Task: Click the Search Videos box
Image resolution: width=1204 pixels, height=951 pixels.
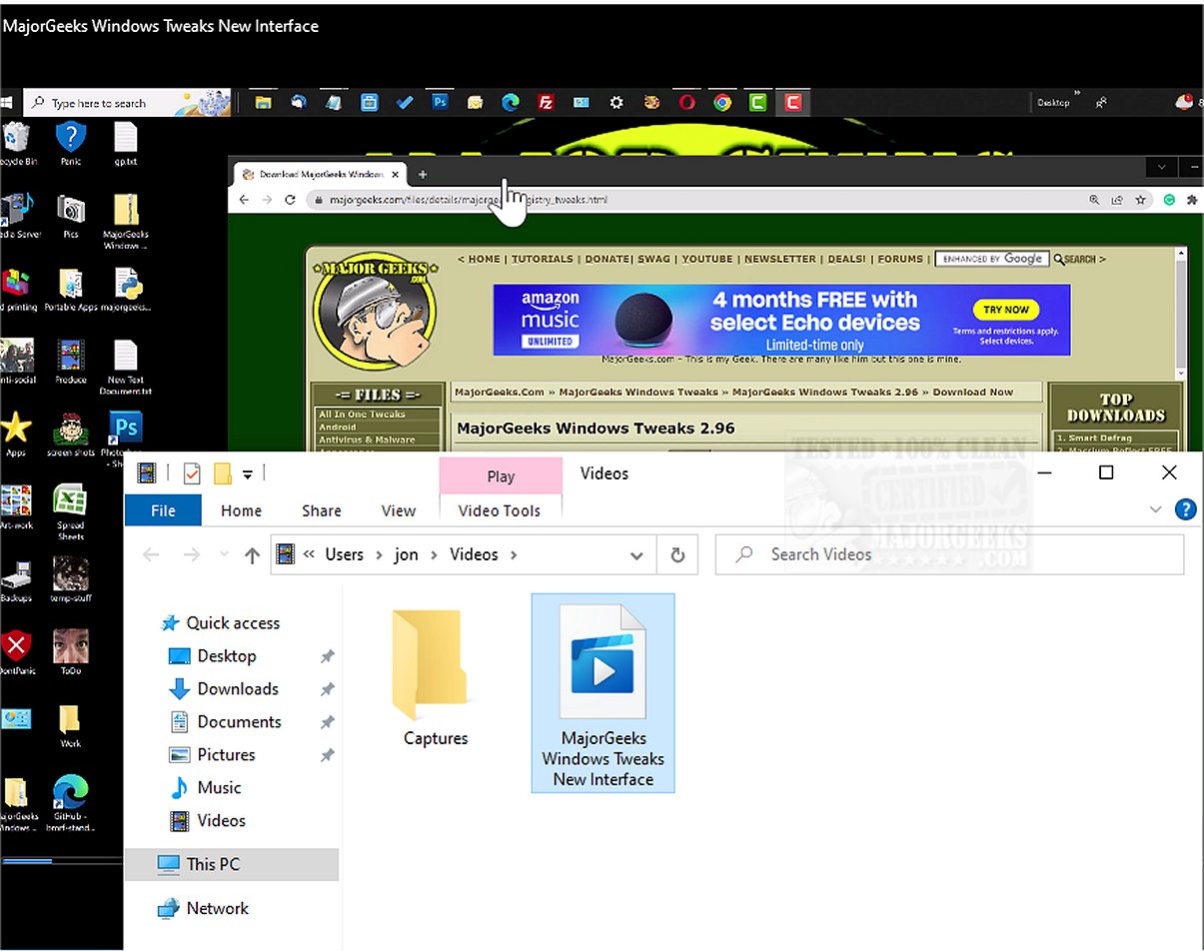Action: (x=949, y=554)
